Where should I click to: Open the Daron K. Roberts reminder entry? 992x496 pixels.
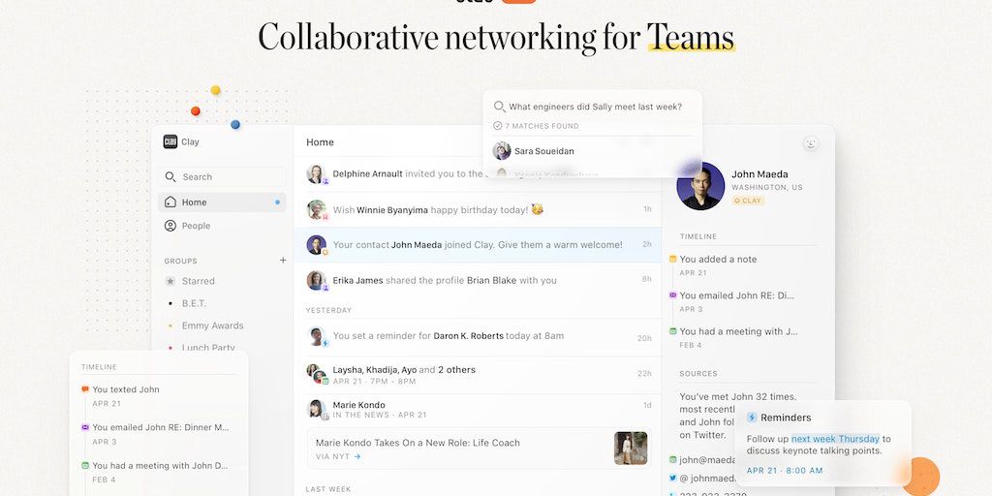pyautogui.click(x=478, y=336)
